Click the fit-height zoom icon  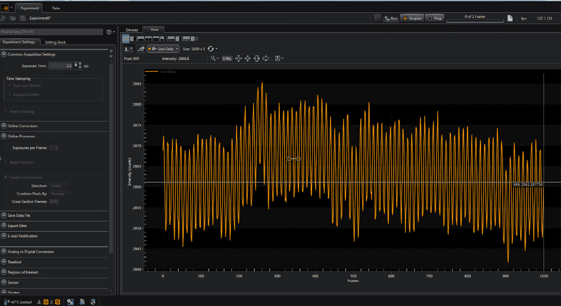257,58
